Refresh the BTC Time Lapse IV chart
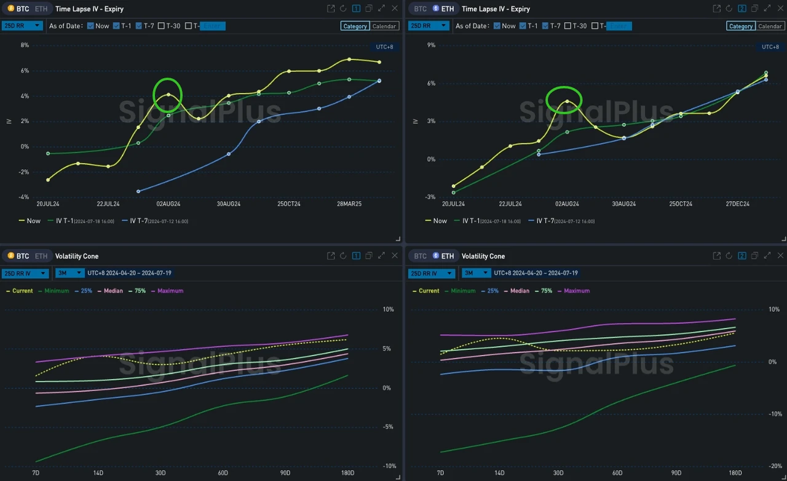 pos(343,9)
